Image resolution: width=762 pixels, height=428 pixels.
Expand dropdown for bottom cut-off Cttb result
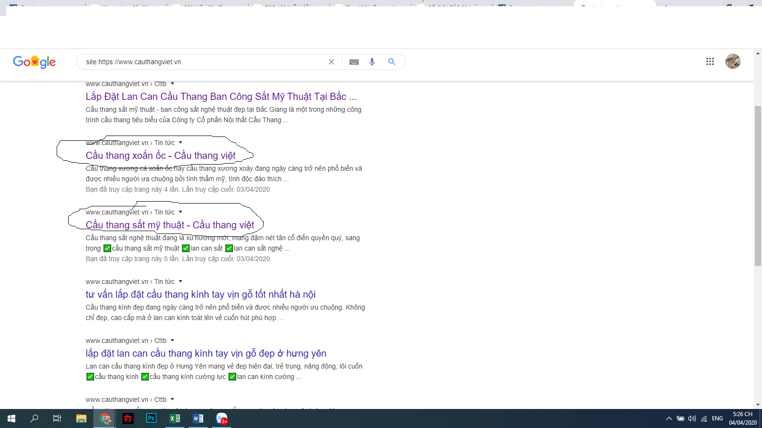click(172, 399)
